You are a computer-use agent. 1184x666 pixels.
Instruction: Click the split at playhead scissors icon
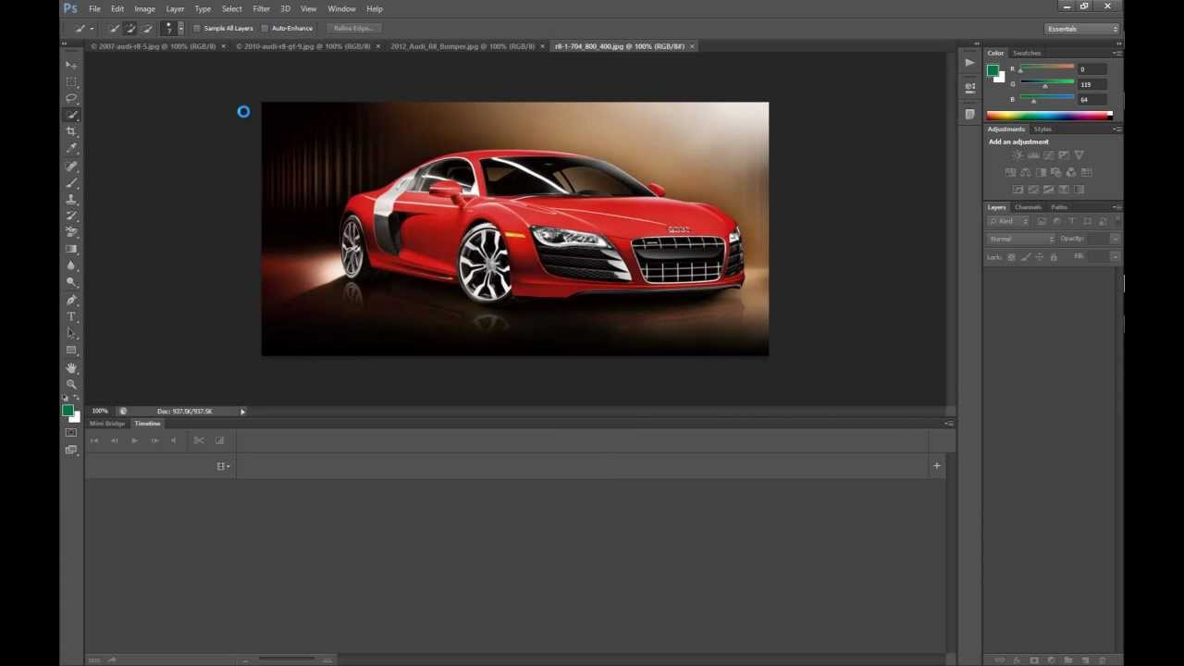click(x=199, y=440)
